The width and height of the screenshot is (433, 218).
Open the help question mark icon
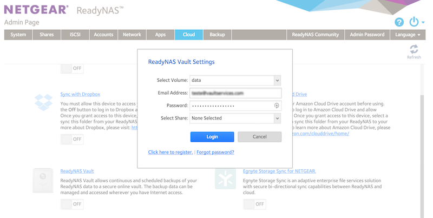coord(399,22)
